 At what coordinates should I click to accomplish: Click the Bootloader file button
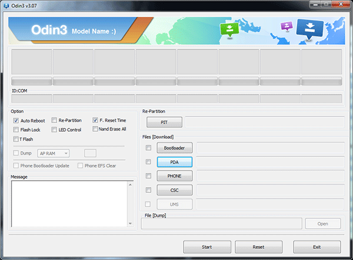175,148
